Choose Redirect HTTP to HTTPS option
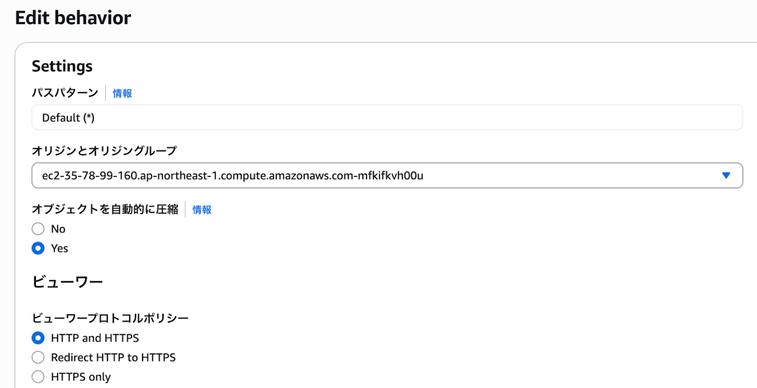 point(38,357)
